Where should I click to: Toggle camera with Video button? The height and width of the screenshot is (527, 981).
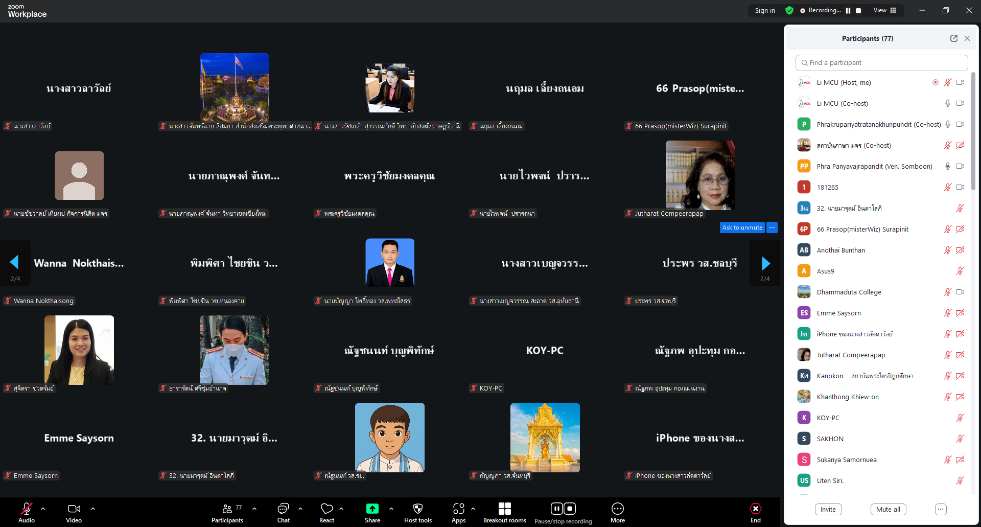[74, 513]
